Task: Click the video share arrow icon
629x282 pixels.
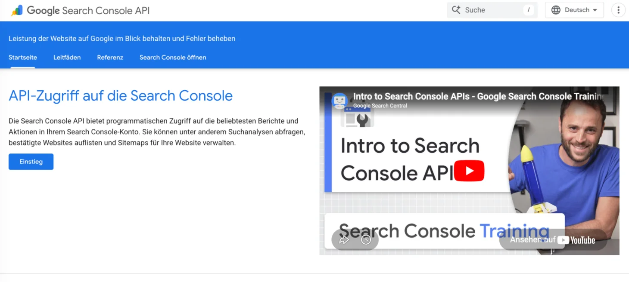Action: (x=343, y=240)
